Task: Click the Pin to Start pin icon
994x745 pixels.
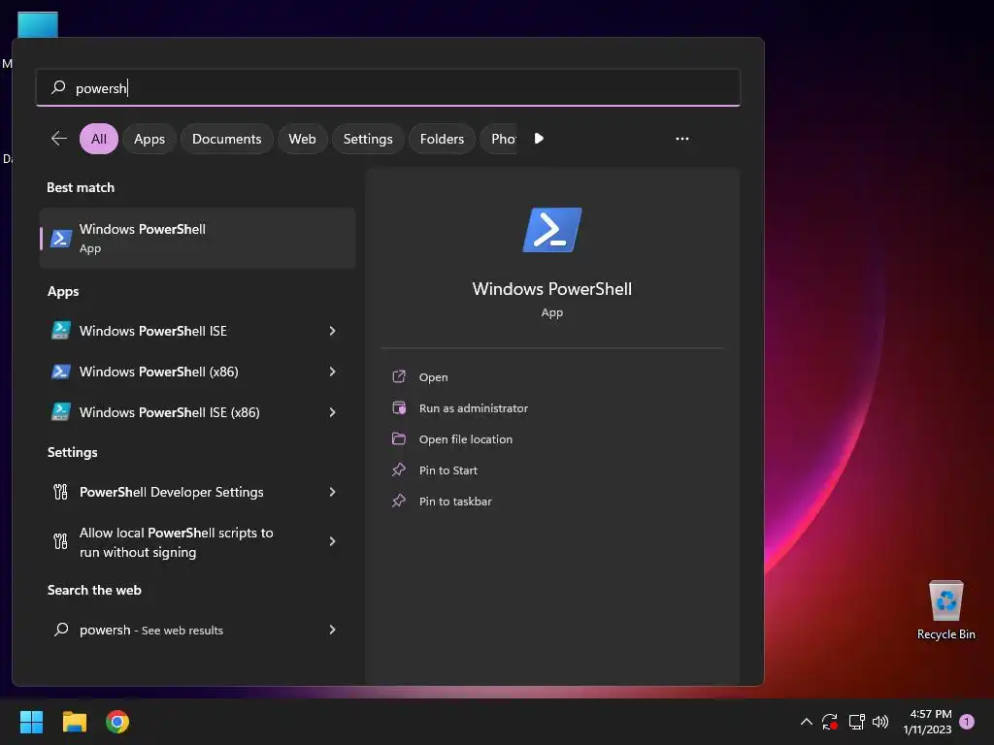Action: click(399, 470)
